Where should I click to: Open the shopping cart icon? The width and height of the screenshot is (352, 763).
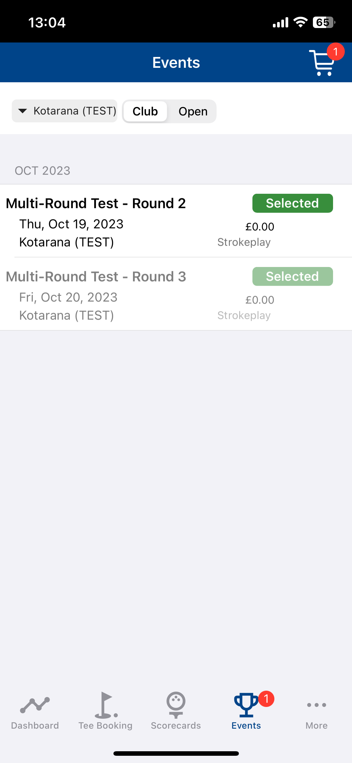pos(322,63)
